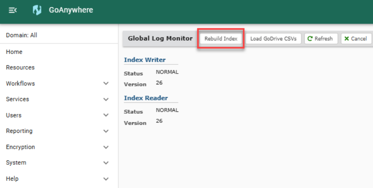Click the Rebuild Index button

pos(221,38)
